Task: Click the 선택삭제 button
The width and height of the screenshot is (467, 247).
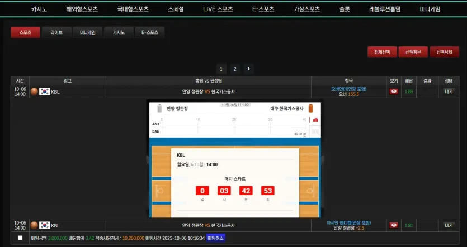Action: coord(445,52)
